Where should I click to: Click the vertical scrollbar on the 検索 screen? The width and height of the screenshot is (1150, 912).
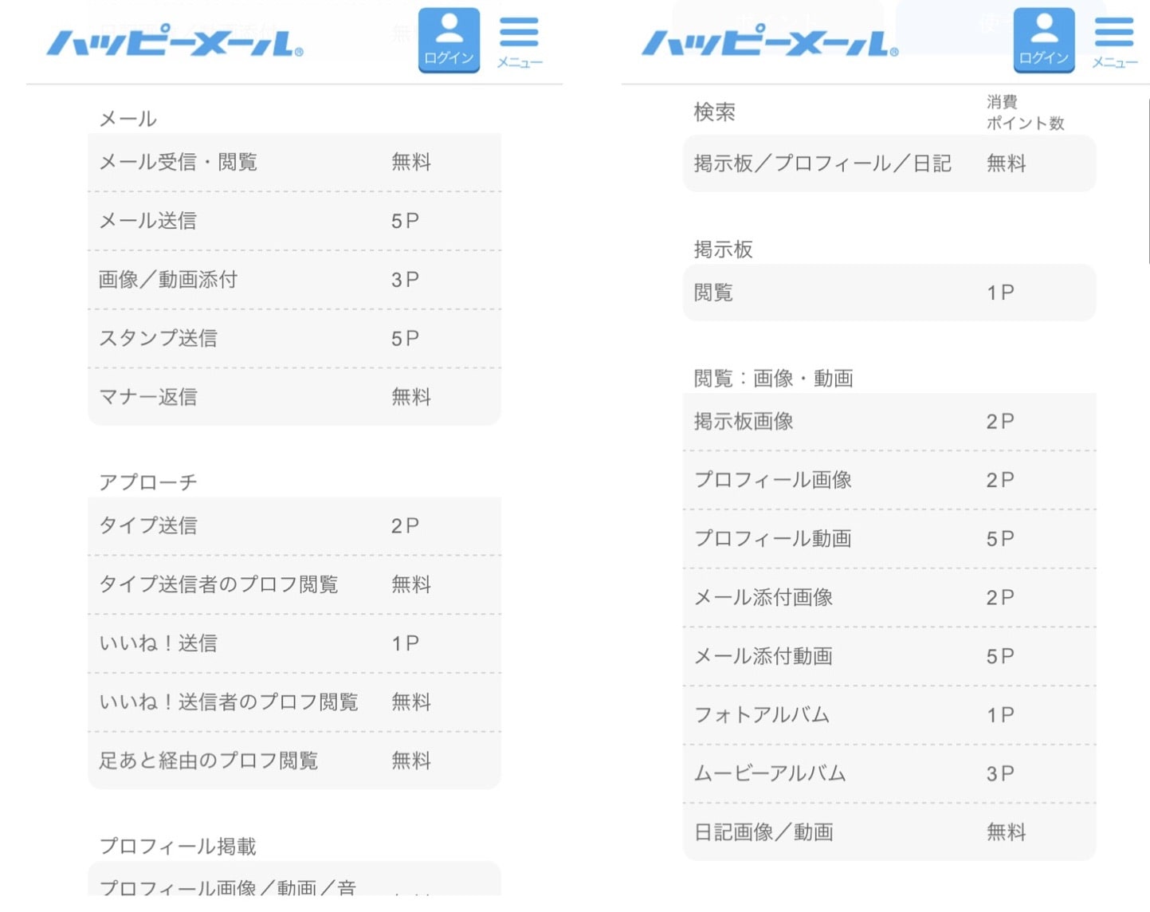(1148, 183)
